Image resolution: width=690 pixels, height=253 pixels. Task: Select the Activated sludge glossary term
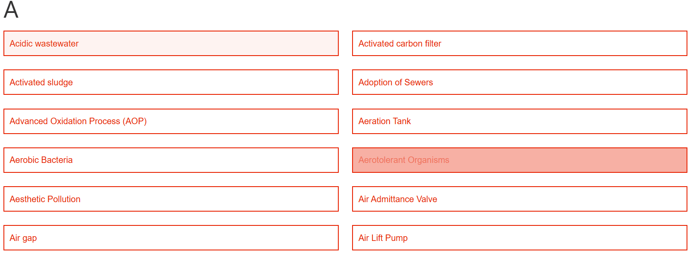point(171,82)
